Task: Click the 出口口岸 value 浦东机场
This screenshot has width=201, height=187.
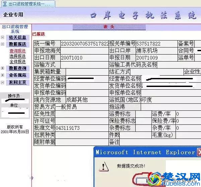Action: (147, 51)
